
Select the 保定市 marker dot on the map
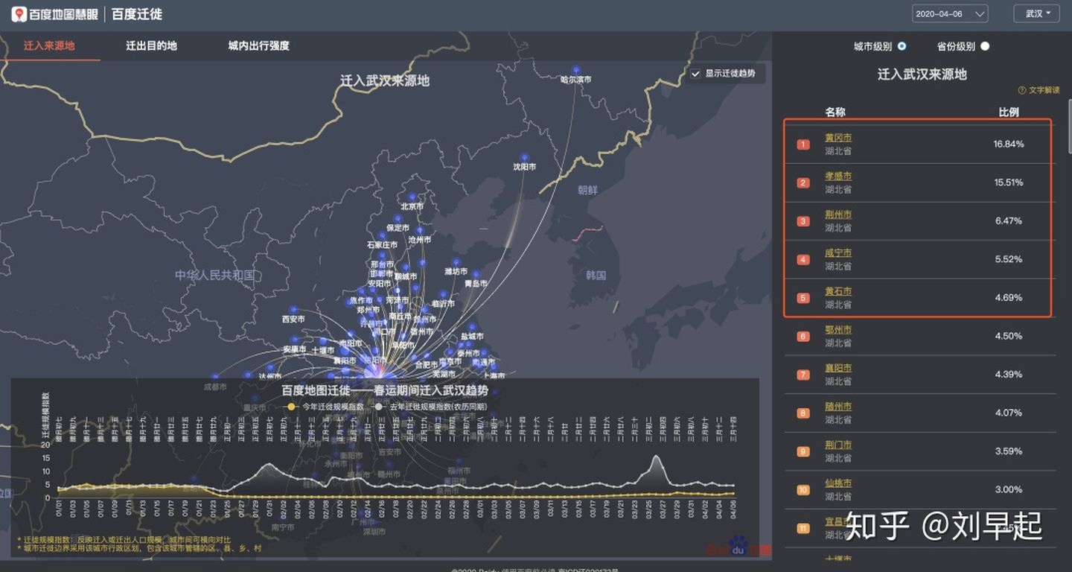(x=398, y=219)
